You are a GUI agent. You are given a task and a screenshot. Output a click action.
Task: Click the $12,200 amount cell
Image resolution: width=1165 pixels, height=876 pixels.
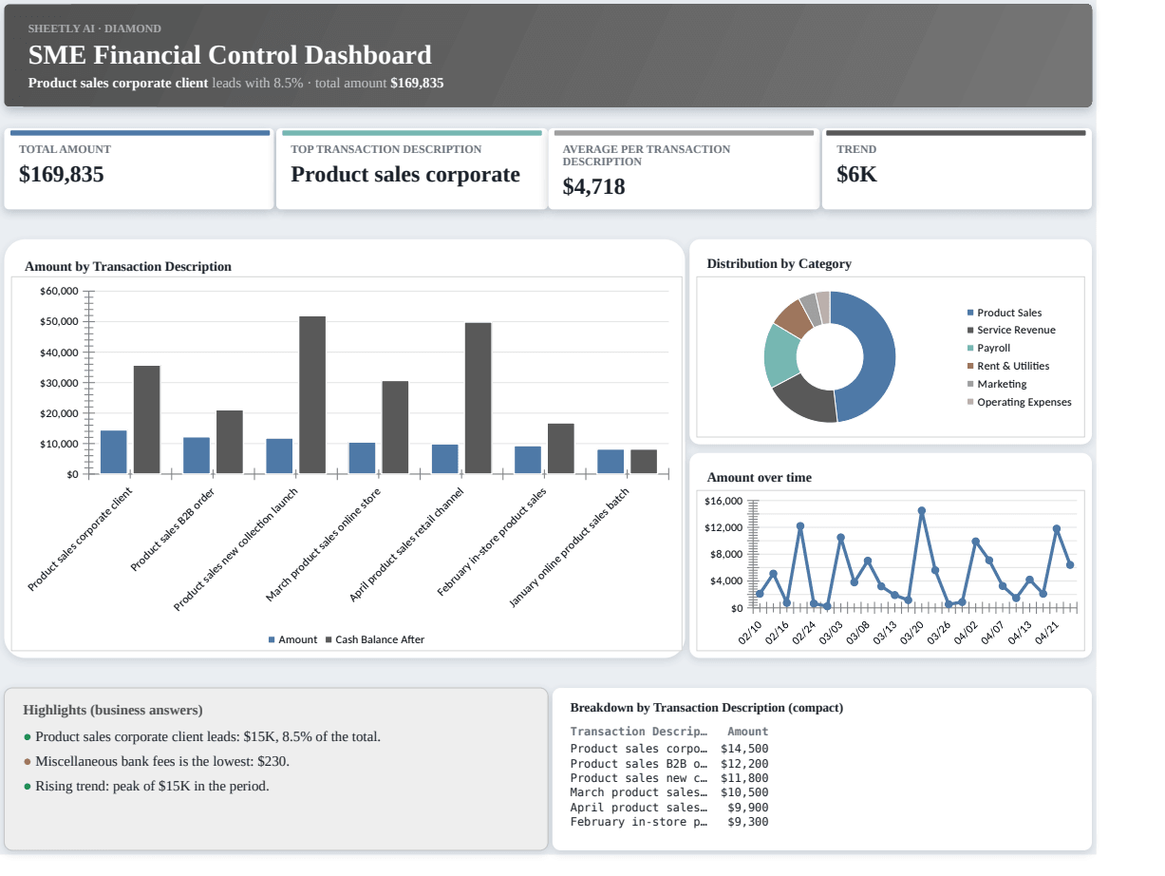pos(744,764)
